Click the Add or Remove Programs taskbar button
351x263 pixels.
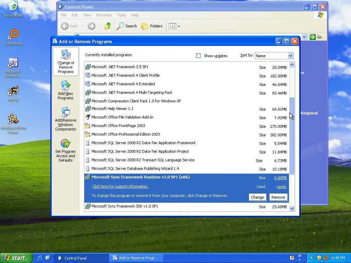(x=136, y=258)
